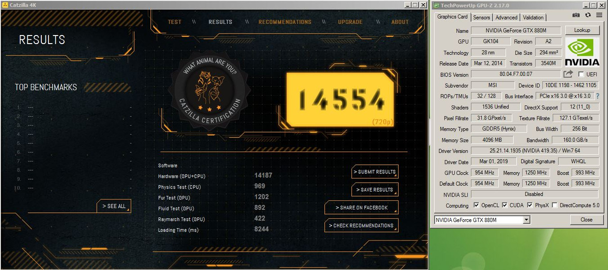Screen dimensions: 608x270
Task: Click the BIOS Version field
Action: [x=516, y=74]
